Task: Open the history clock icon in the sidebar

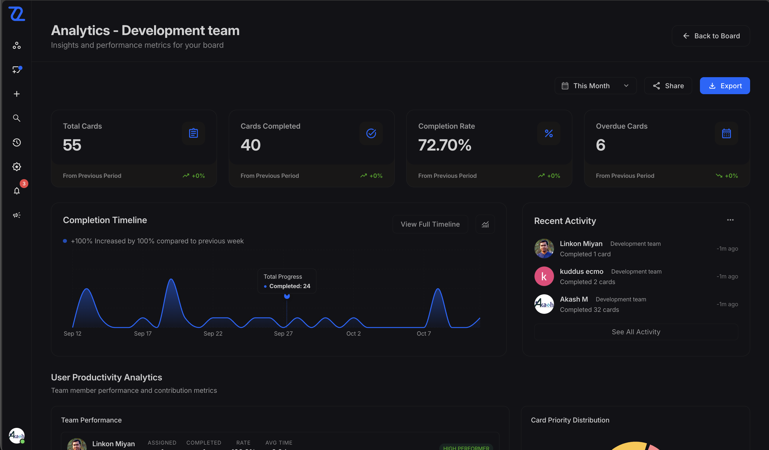Action: point(17,142)
